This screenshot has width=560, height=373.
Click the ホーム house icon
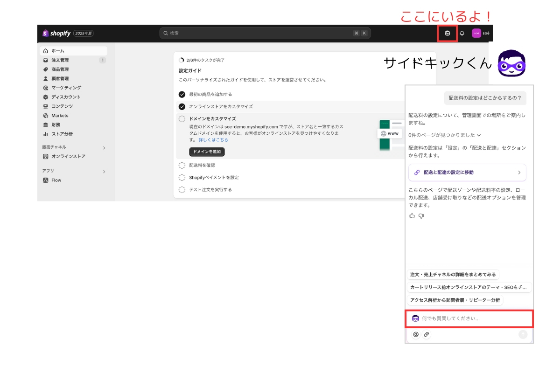tap(46, 51)
